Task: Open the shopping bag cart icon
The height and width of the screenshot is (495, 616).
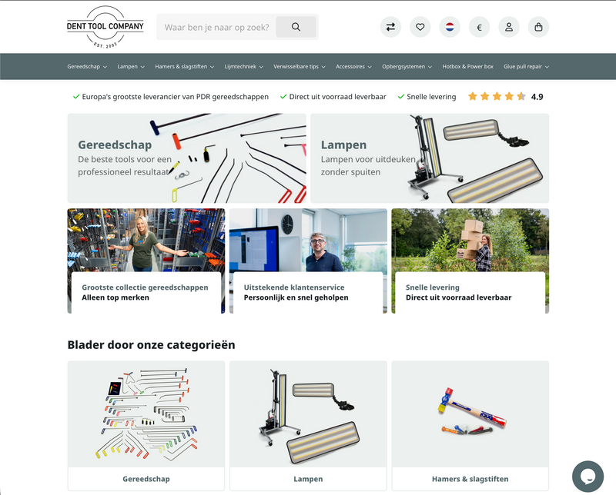Action: 538,27
